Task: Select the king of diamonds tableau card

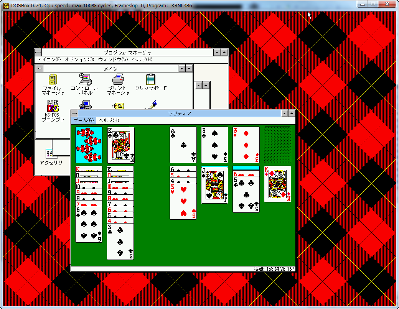Action: pyautogui.click(x=278, y=184)
